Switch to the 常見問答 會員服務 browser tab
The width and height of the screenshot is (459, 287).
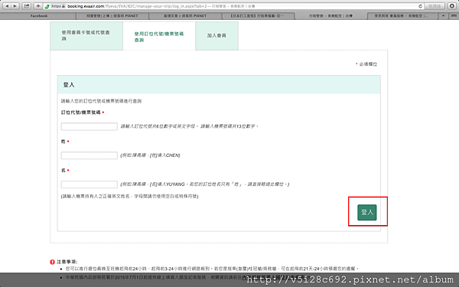(403, 16)
